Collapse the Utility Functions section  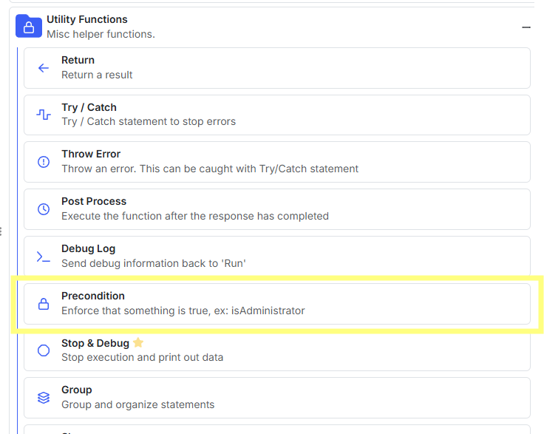coord(526,27)
